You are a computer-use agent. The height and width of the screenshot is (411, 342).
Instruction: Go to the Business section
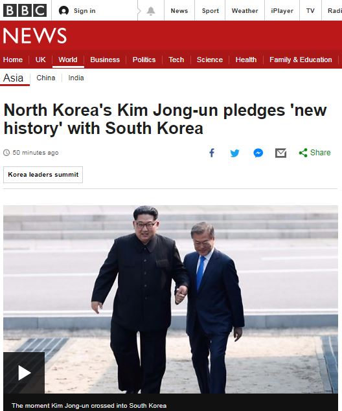tap(105, 60)
